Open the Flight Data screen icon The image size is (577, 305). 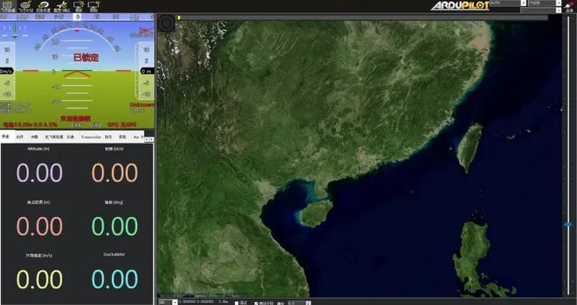point(8,6)
